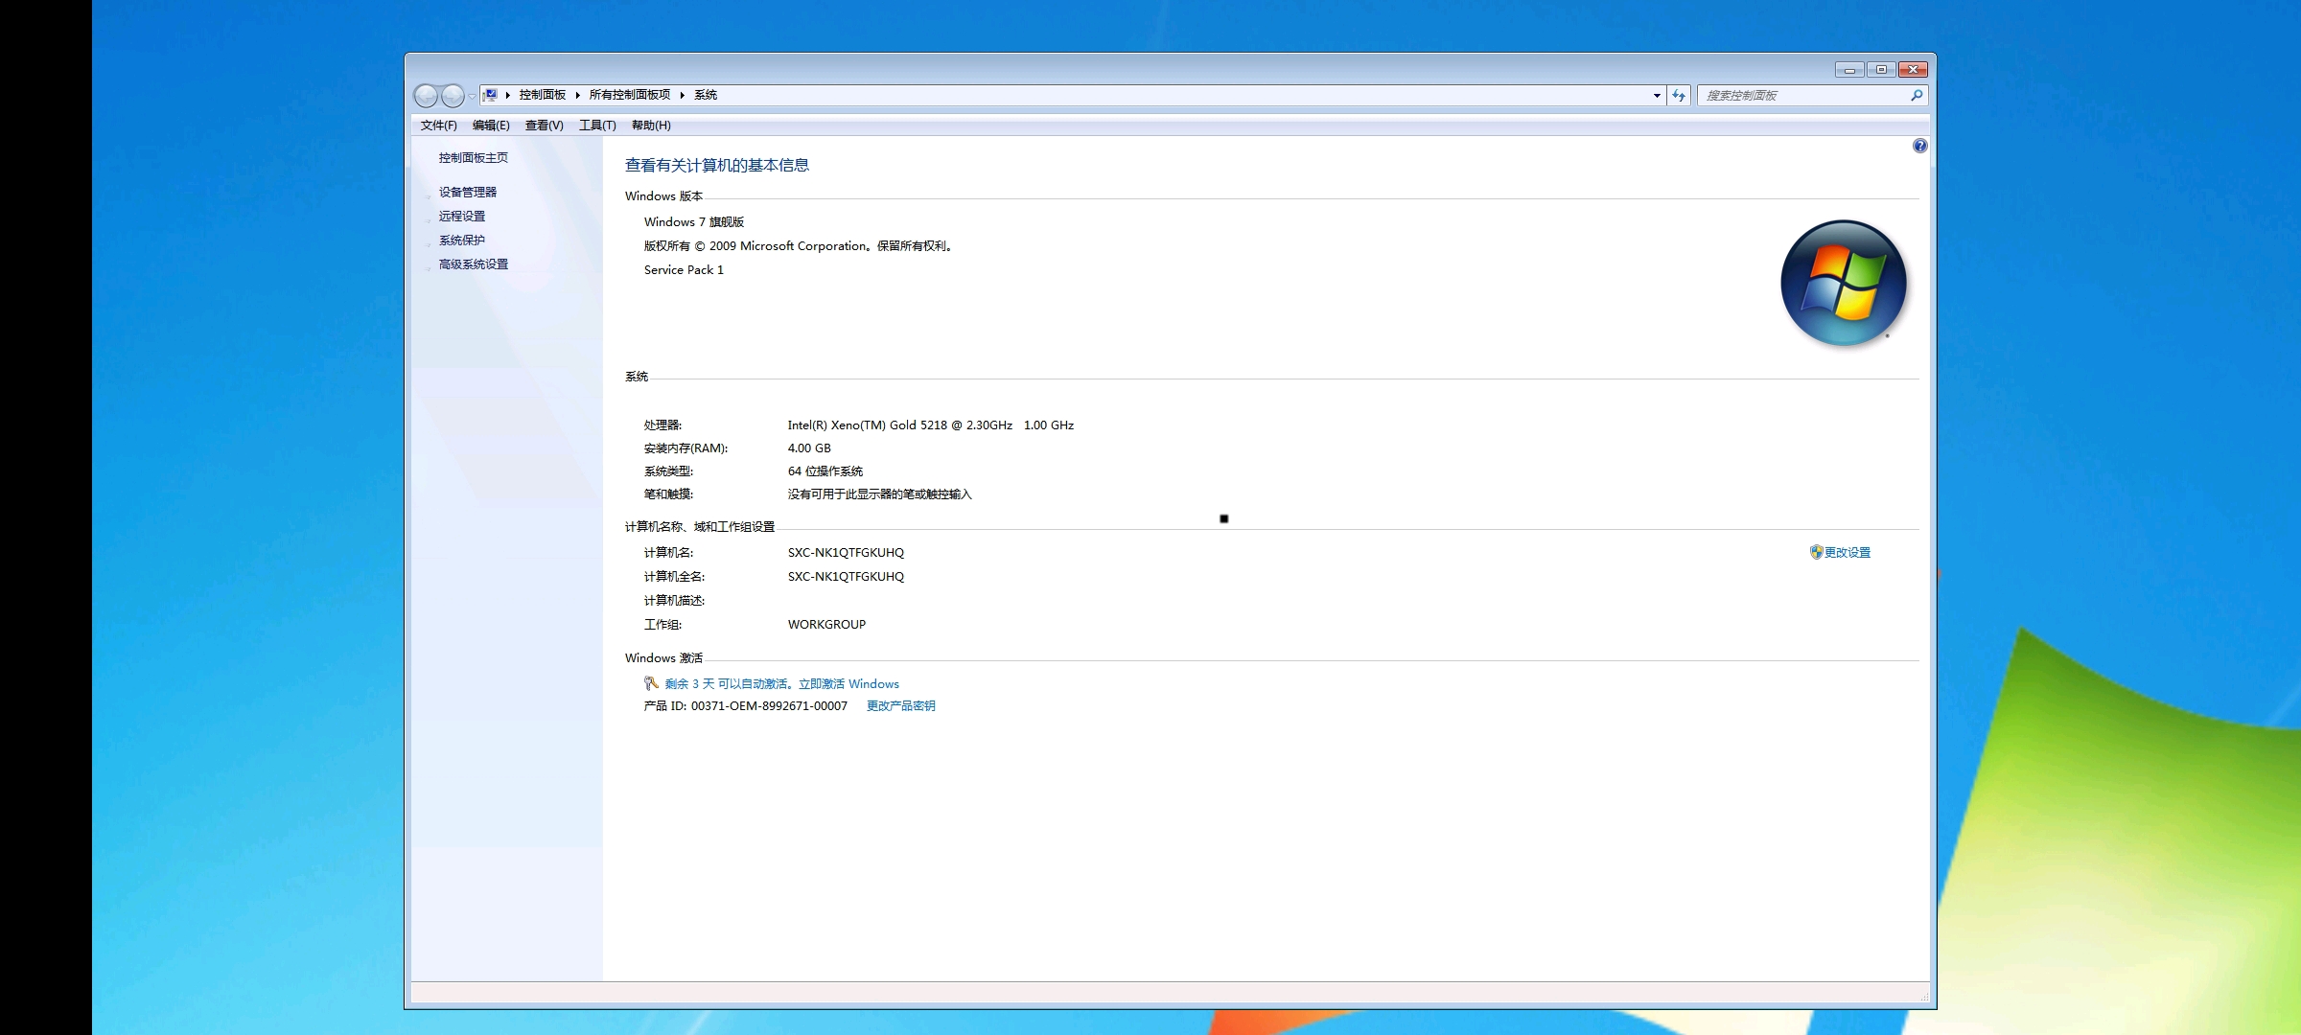
Task: Click the text Windows 7 旗舰版
Action: (694, 222)
